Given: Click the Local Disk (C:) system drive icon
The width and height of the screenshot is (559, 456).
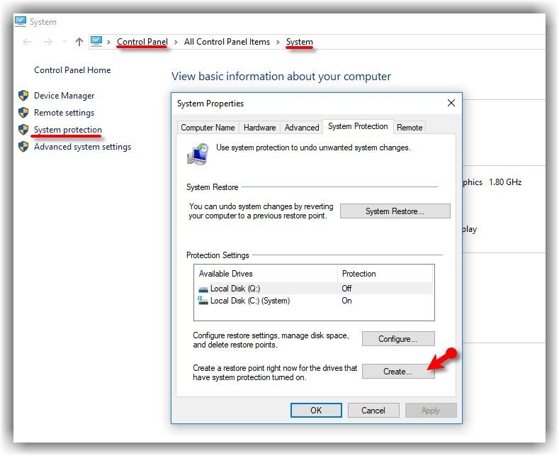Looking at the screenshot, I should click(203, 301).
